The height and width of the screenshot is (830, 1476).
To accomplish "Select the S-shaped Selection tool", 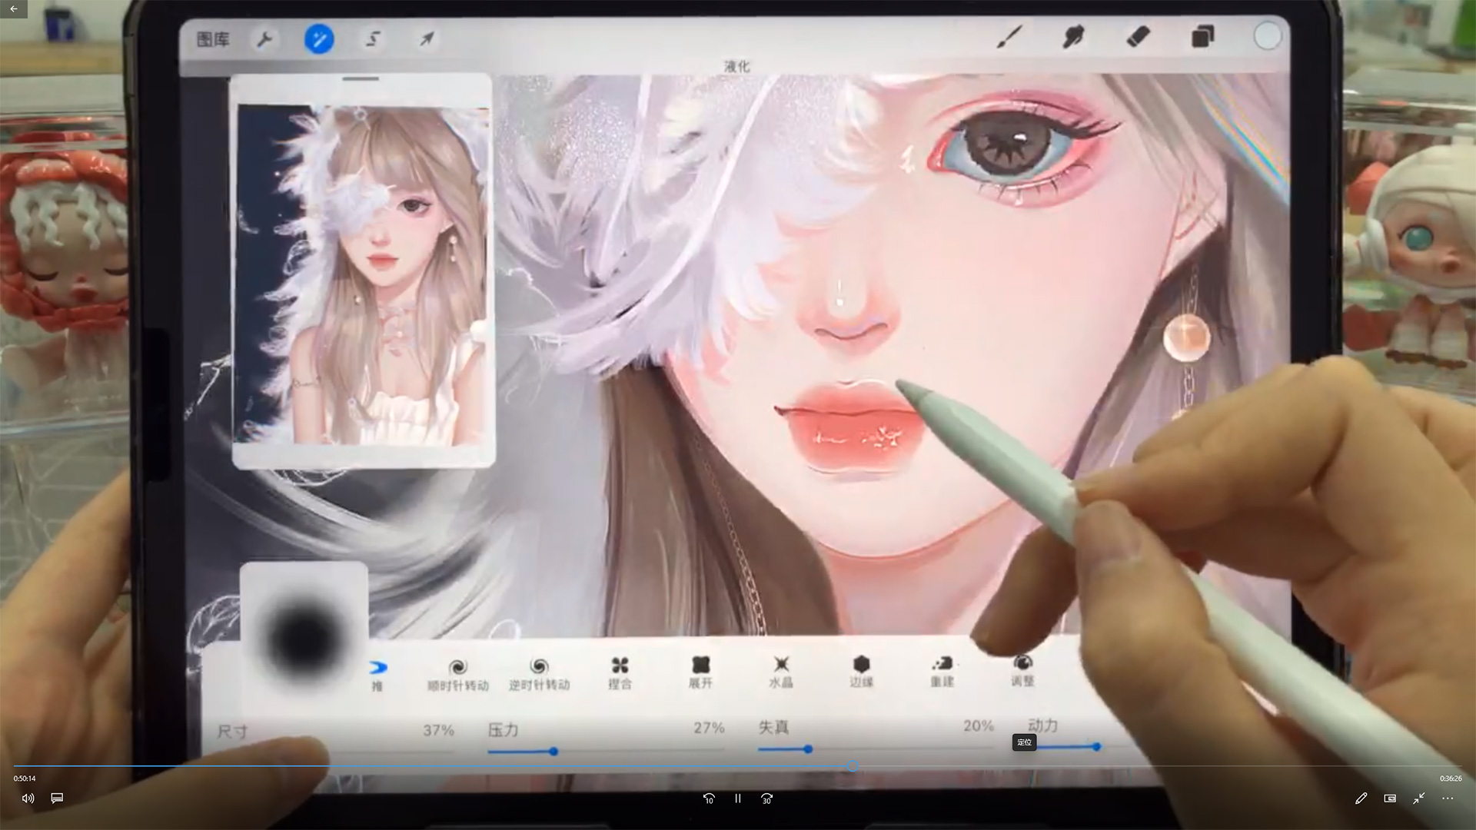I will (x=374, y=38).
